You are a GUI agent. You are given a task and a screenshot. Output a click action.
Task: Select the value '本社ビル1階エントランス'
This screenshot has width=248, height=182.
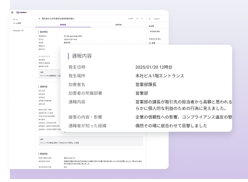[160, 76]
